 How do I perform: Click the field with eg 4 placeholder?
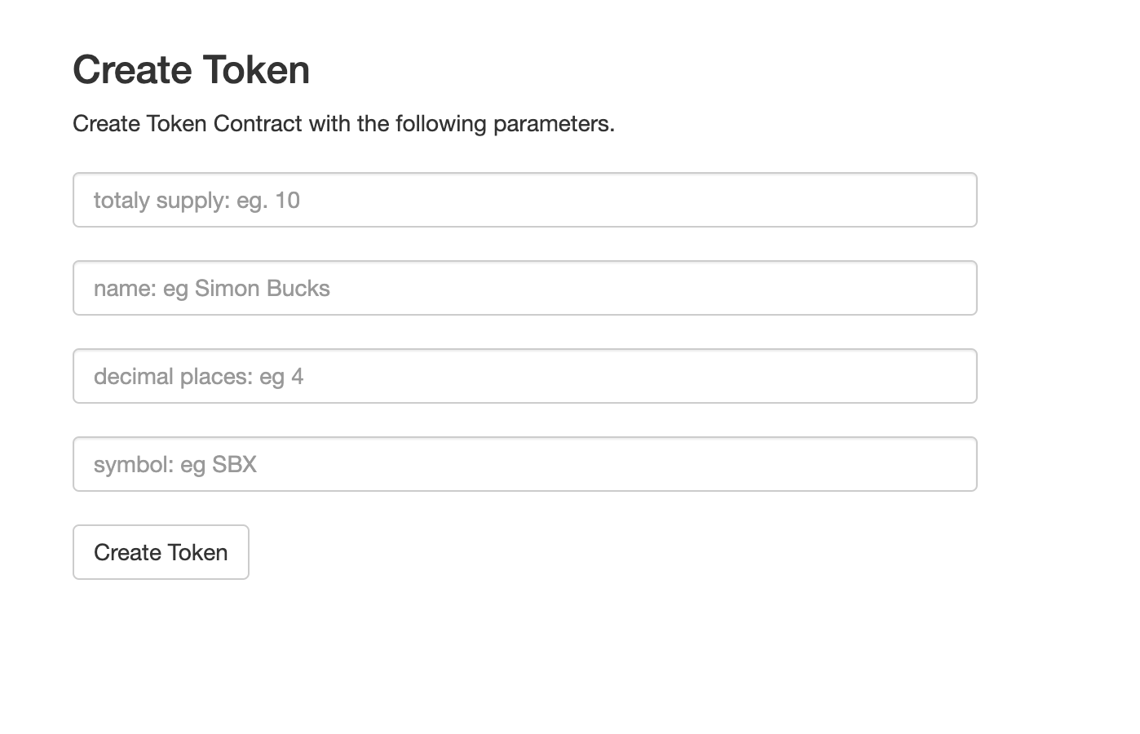pyautogui.click(x=524, y=376)
